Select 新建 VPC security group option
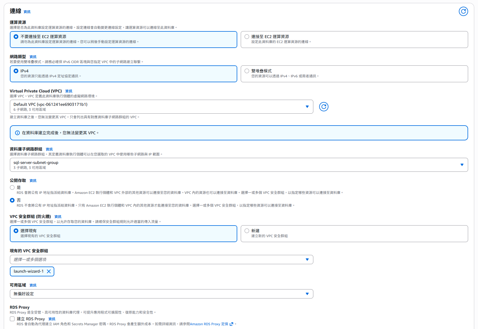 pos(354,234)
